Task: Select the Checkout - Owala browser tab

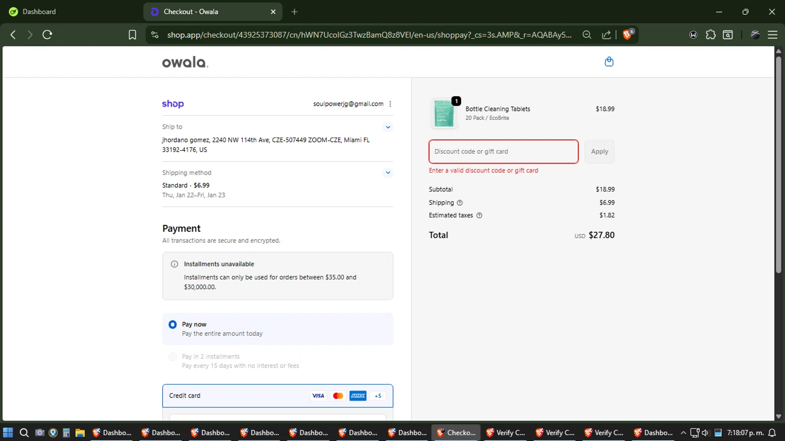Action: (x=213, y=12)
